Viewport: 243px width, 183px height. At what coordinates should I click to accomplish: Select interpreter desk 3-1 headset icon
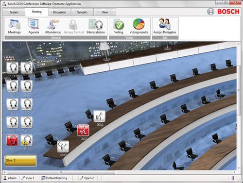click(x=13, y=104)
